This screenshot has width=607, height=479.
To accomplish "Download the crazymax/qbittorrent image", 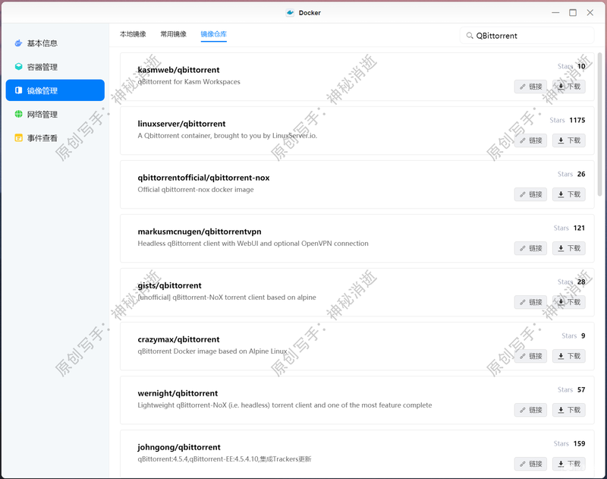I will 568,355.
